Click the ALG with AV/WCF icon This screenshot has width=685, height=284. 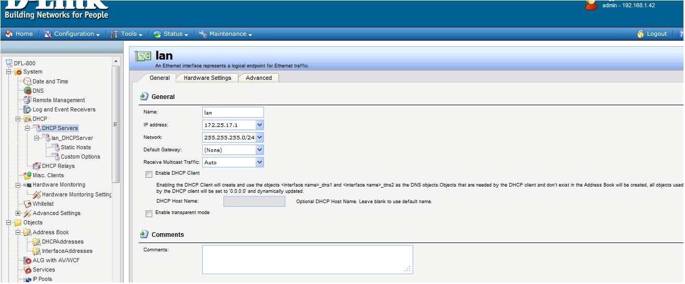[28, 260]
